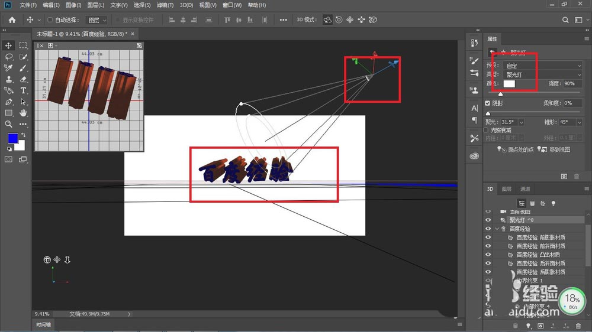Viewport: 592px width, 332px height.
Task: Click the white light 颜色 swatch
Action: (509, 84)
